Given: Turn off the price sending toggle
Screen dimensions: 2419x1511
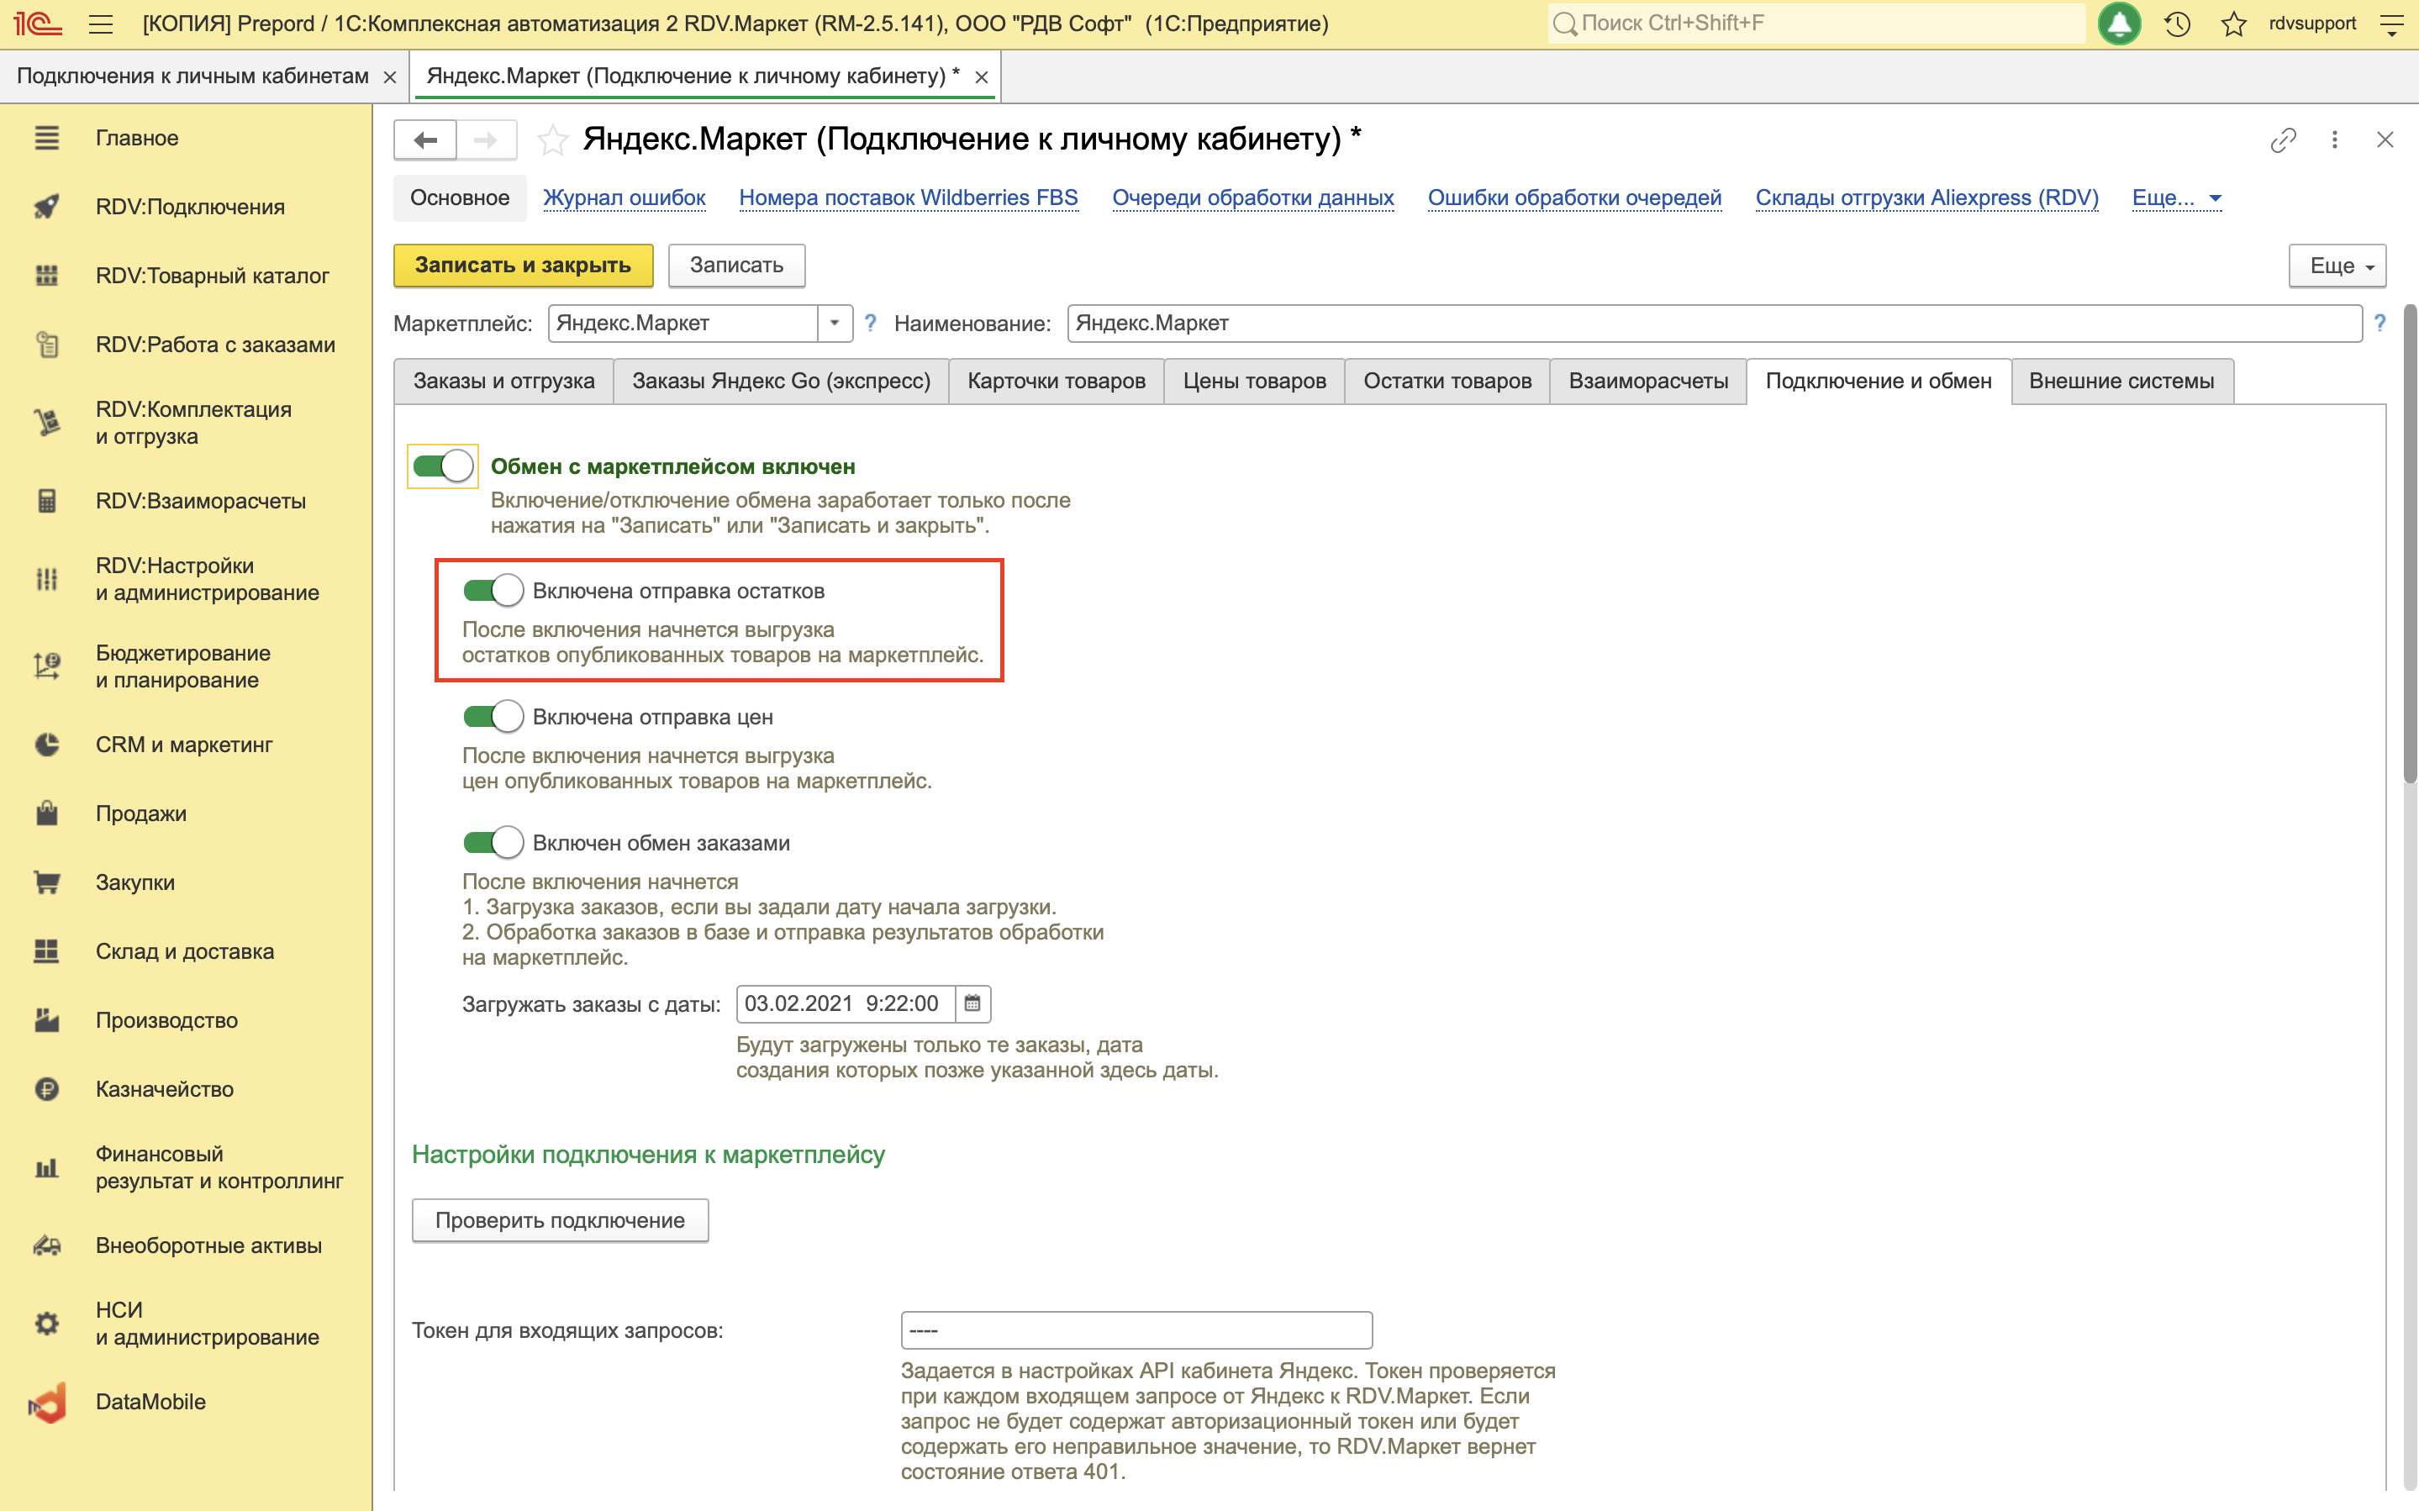Looking at the screenshot, I should (493, 717).
